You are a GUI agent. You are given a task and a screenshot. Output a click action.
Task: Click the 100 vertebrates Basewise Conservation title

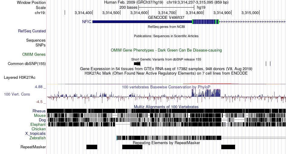coord(166,87)
